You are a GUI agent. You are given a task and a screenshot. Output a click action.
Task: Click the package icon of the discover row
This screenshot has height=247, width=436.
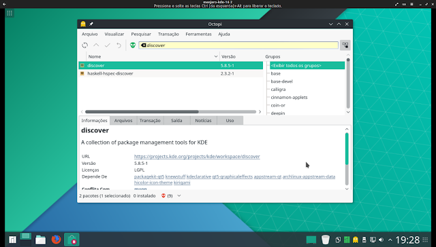[82, 66]
